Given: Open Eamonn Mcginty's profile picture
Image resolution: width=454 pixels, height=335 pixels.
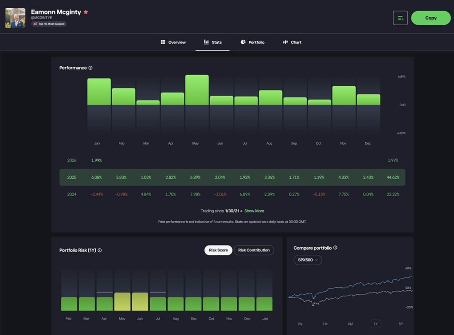Looking at the screenshot, I should point(16,18).
